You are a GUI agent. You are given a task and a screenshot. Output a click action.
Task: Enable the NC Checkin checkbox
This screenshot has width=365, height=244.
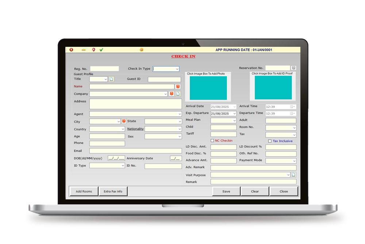[x=212, y=141]
